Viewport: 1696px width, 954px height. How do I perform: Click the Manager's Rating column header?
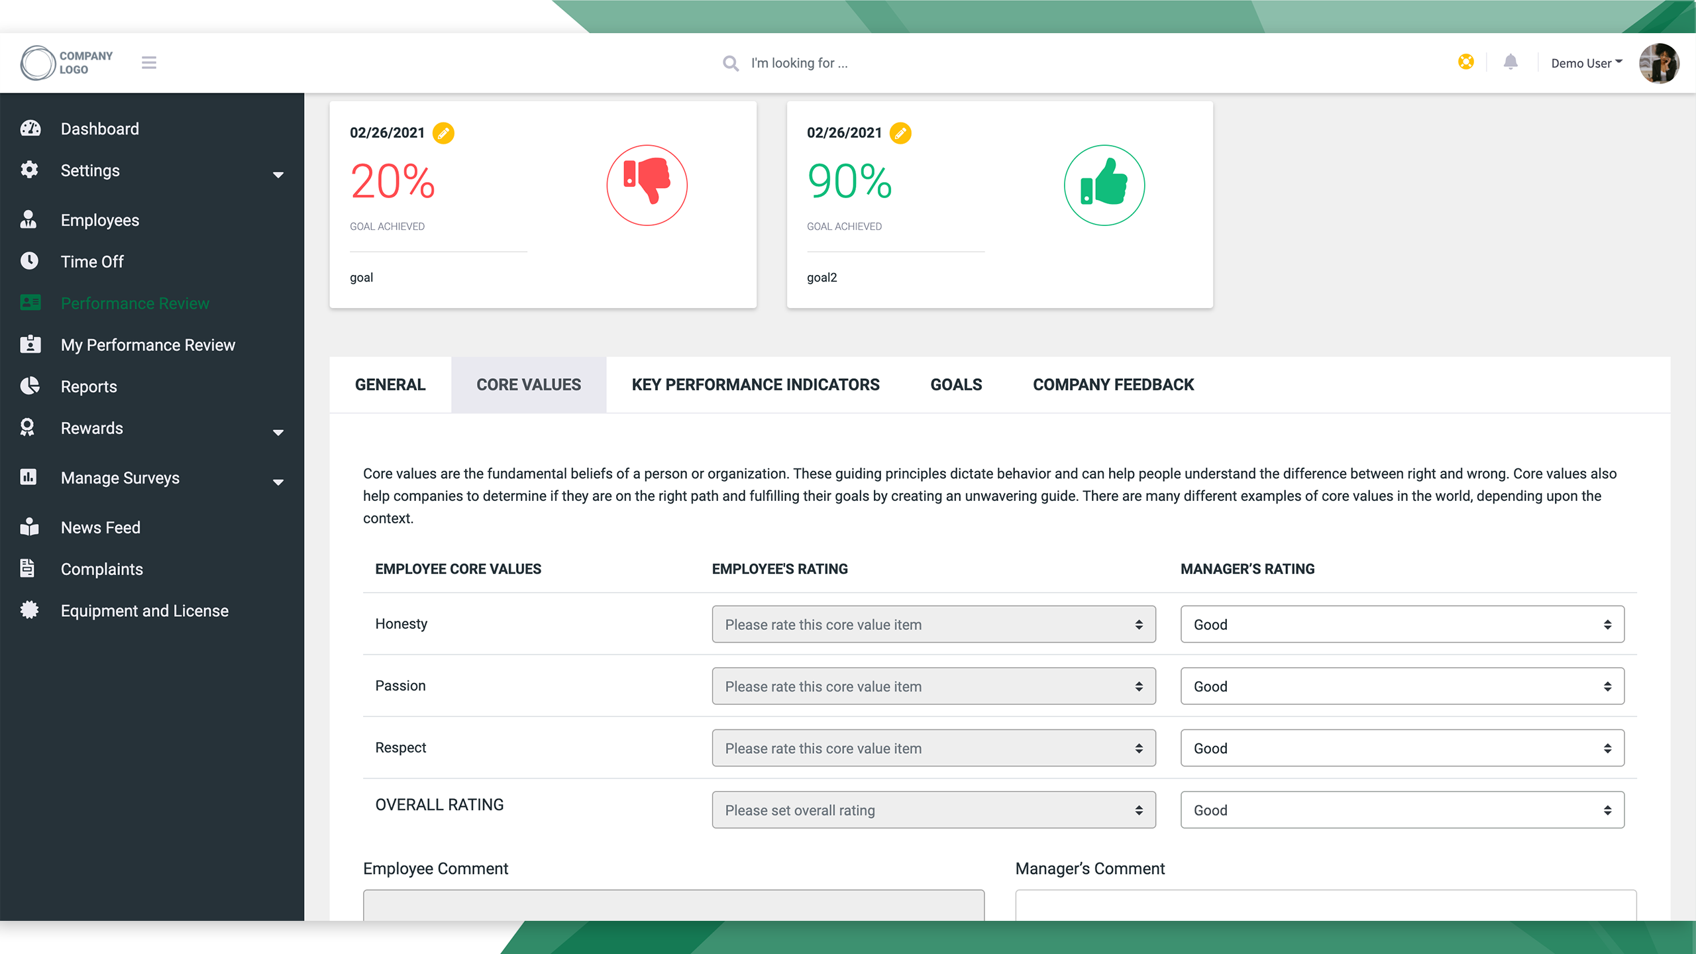(x=1247, y=569)
